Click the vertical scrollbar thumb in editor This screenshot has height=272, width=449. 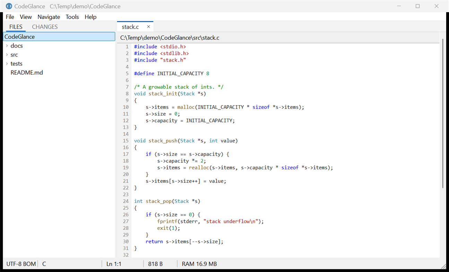pyautogui.click(x=443, y=113)
